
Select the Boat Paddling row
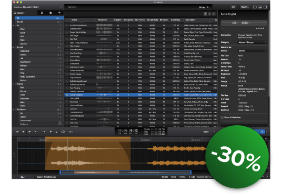[141, 53]
